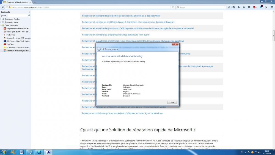Click the site identity lock icon
275x155 pixels.
[x=10, y=7]
